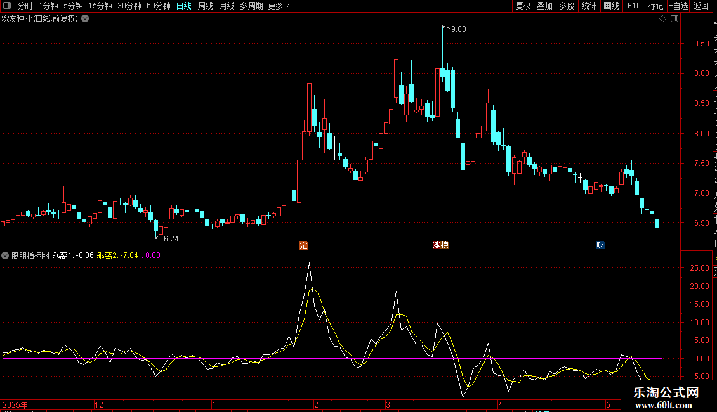Click the 财 financial event marker

coord(600,245)
